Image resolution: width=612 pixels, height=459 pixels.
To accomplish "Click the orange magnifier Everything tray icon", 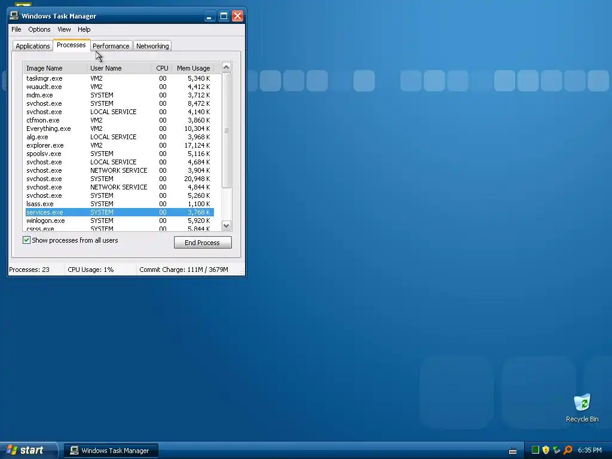I will point(568,450).
